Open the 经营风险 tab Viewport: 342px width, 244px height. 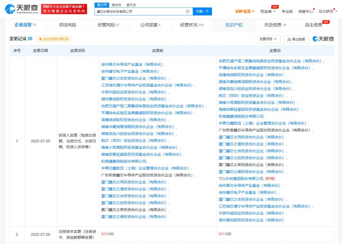tap(108, 25)
